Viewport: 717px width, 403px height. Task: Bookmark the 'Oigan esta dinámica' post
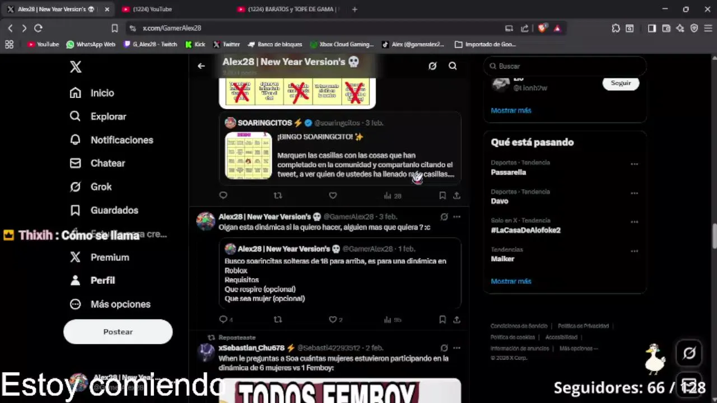[x=442, y=320]
